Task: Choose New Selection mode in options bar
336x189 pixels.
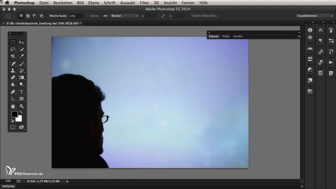Action: pos(21,16)
